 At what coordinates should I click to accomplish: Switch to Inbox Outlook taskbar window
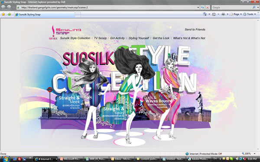point(122,159)
